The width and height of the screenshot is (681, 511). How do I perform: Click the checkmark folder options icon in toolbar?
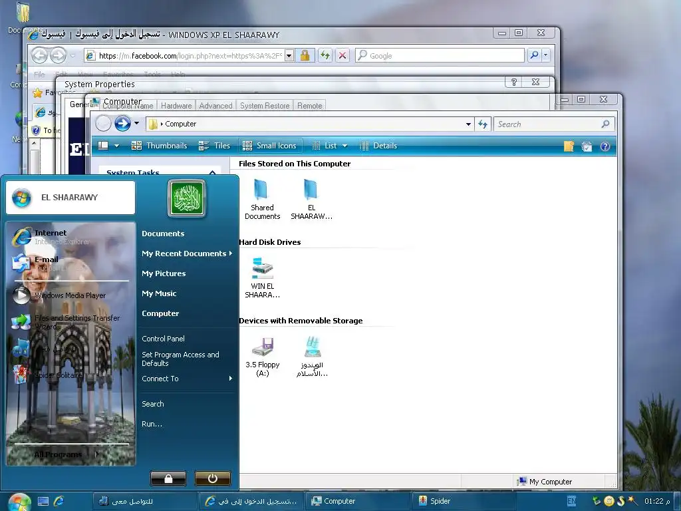587,146
